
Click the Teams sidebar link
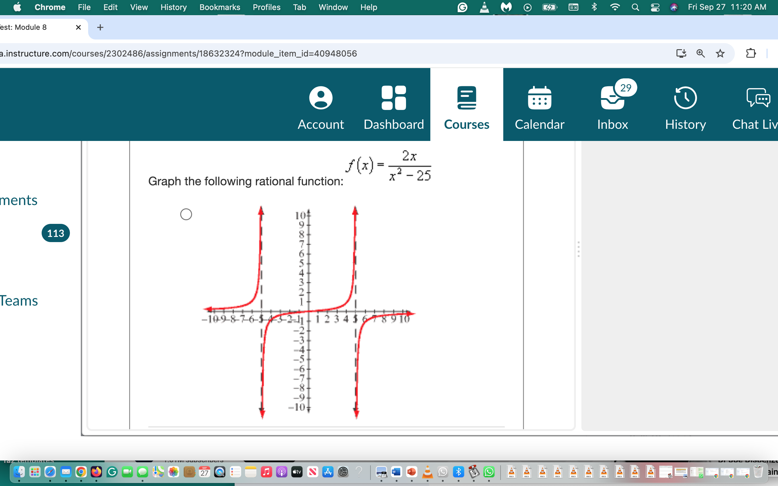(19, 301)
